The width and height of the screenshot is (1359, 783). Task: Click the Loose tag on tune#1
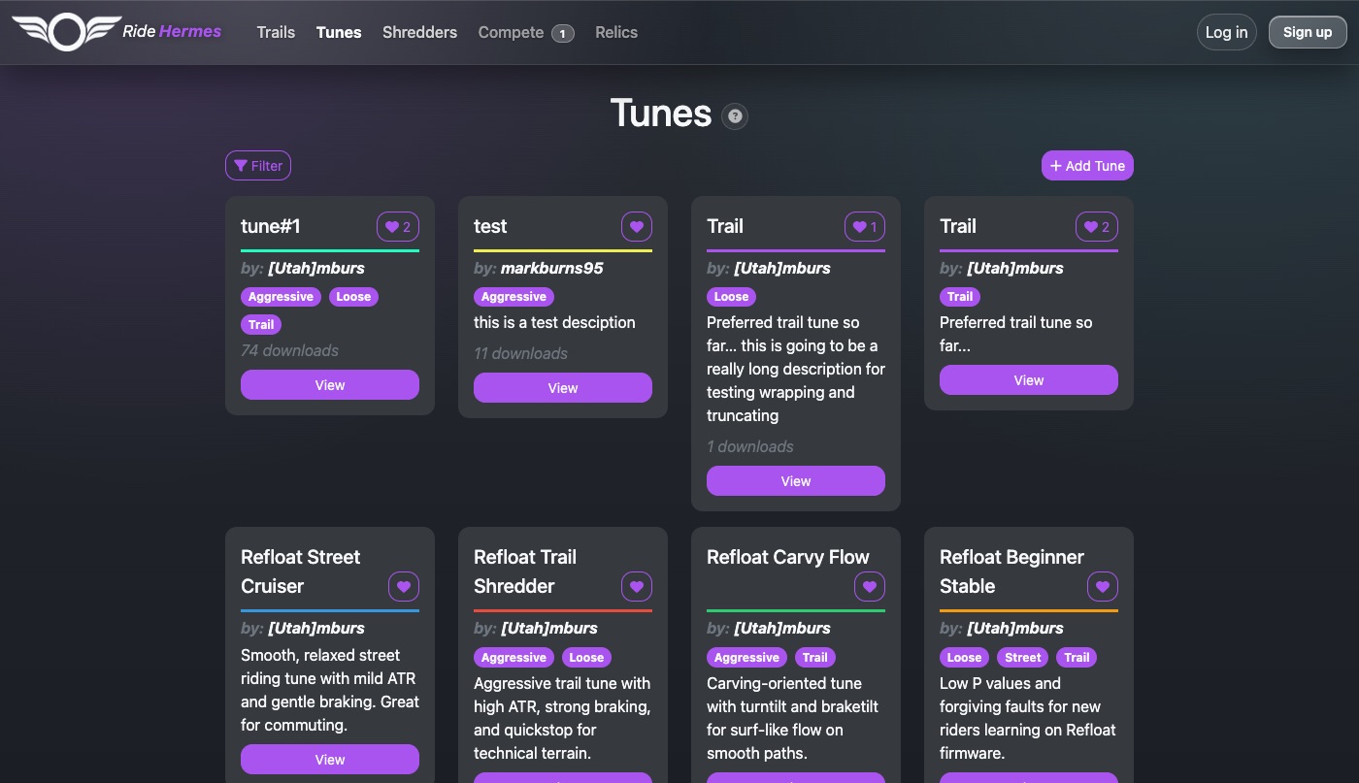pos(353,297)
